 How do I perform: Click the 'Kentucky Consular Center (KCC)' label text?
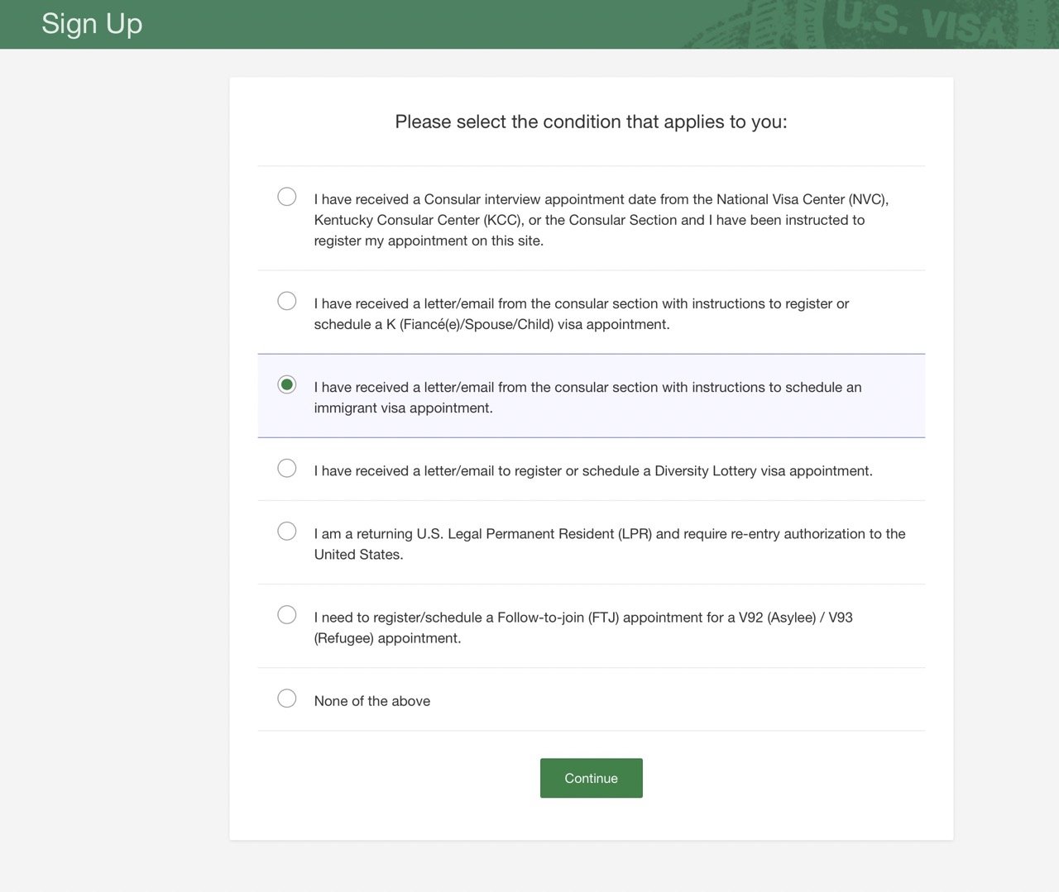tap(419, 220)
